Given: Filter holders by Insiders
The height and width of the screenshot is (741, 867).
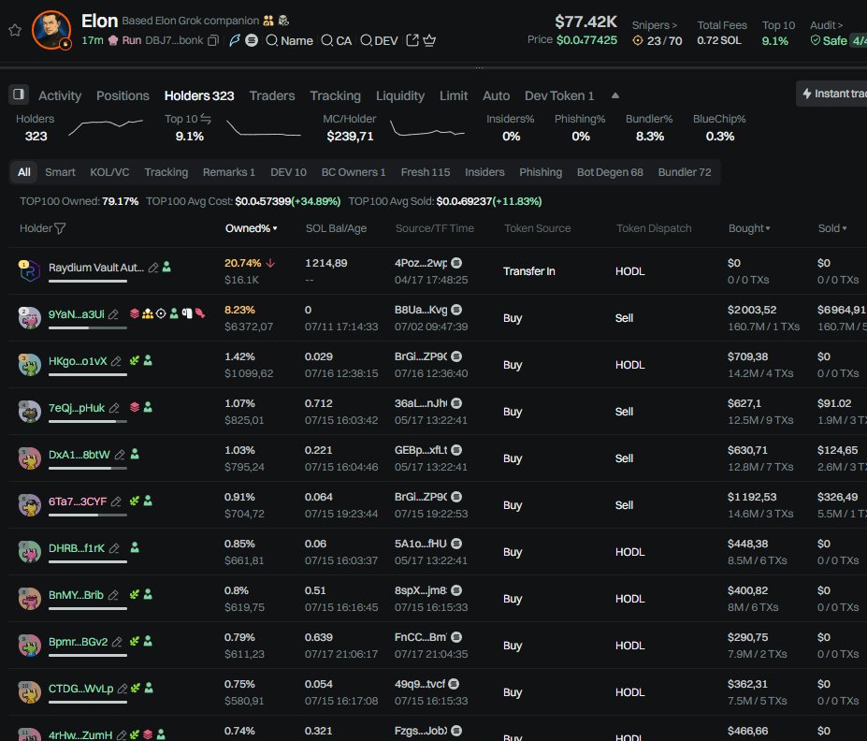Looking at the screenshot, I should point(484,172).
